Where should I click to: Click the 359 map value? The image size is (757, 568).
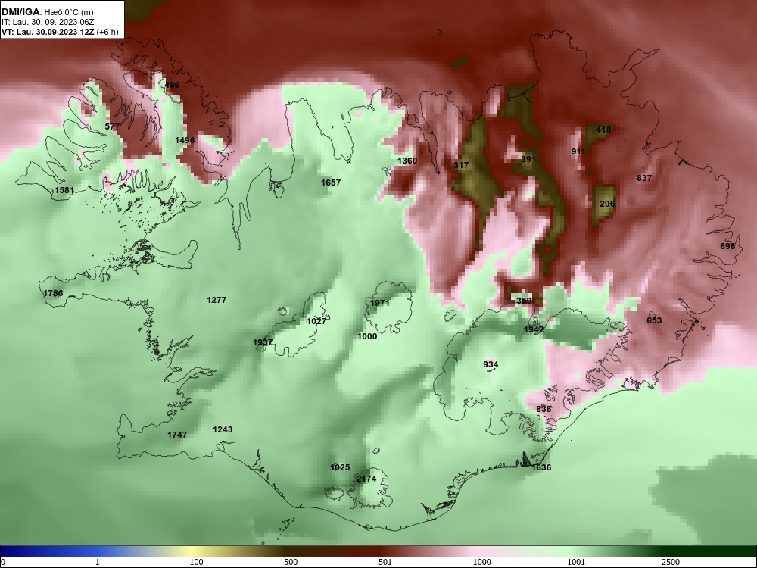[x=524, y=301]
